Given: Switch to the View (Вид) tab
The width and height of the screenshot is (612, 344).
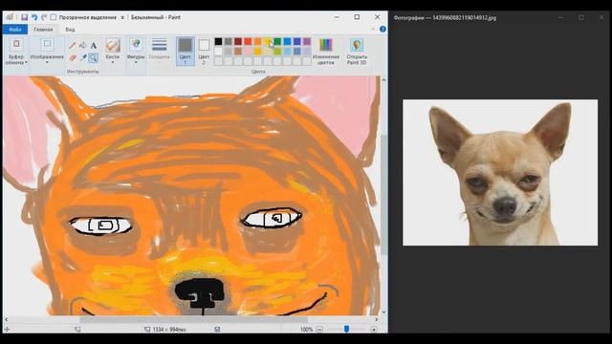Looking at the screenshot, I should coord(70,30).
